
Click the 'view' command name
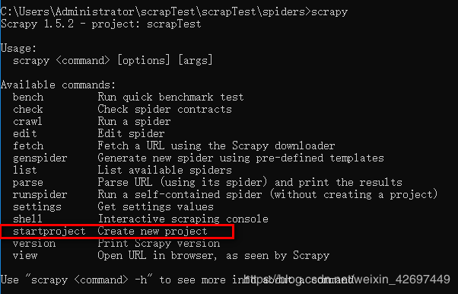[x=25, y=256]
